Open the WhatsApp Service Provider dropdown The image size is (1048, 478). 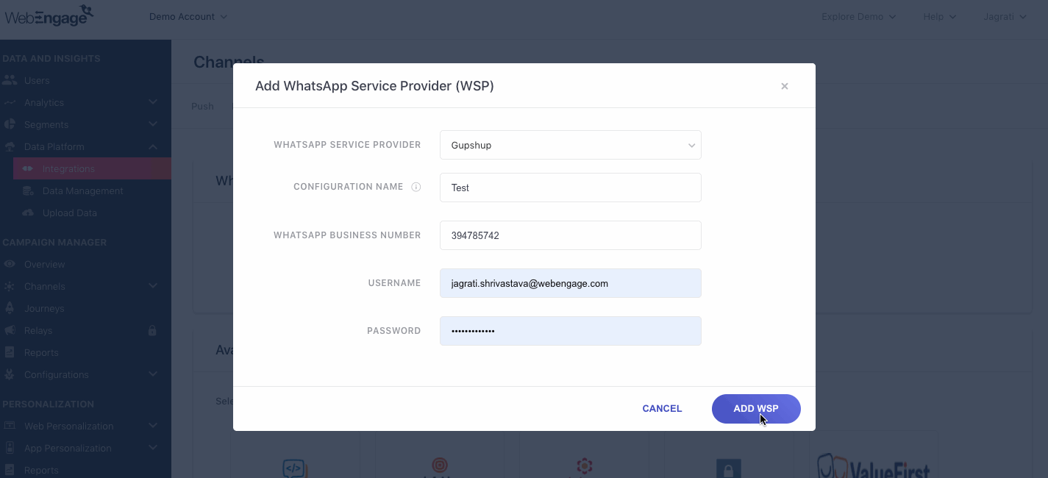[571, 145]
